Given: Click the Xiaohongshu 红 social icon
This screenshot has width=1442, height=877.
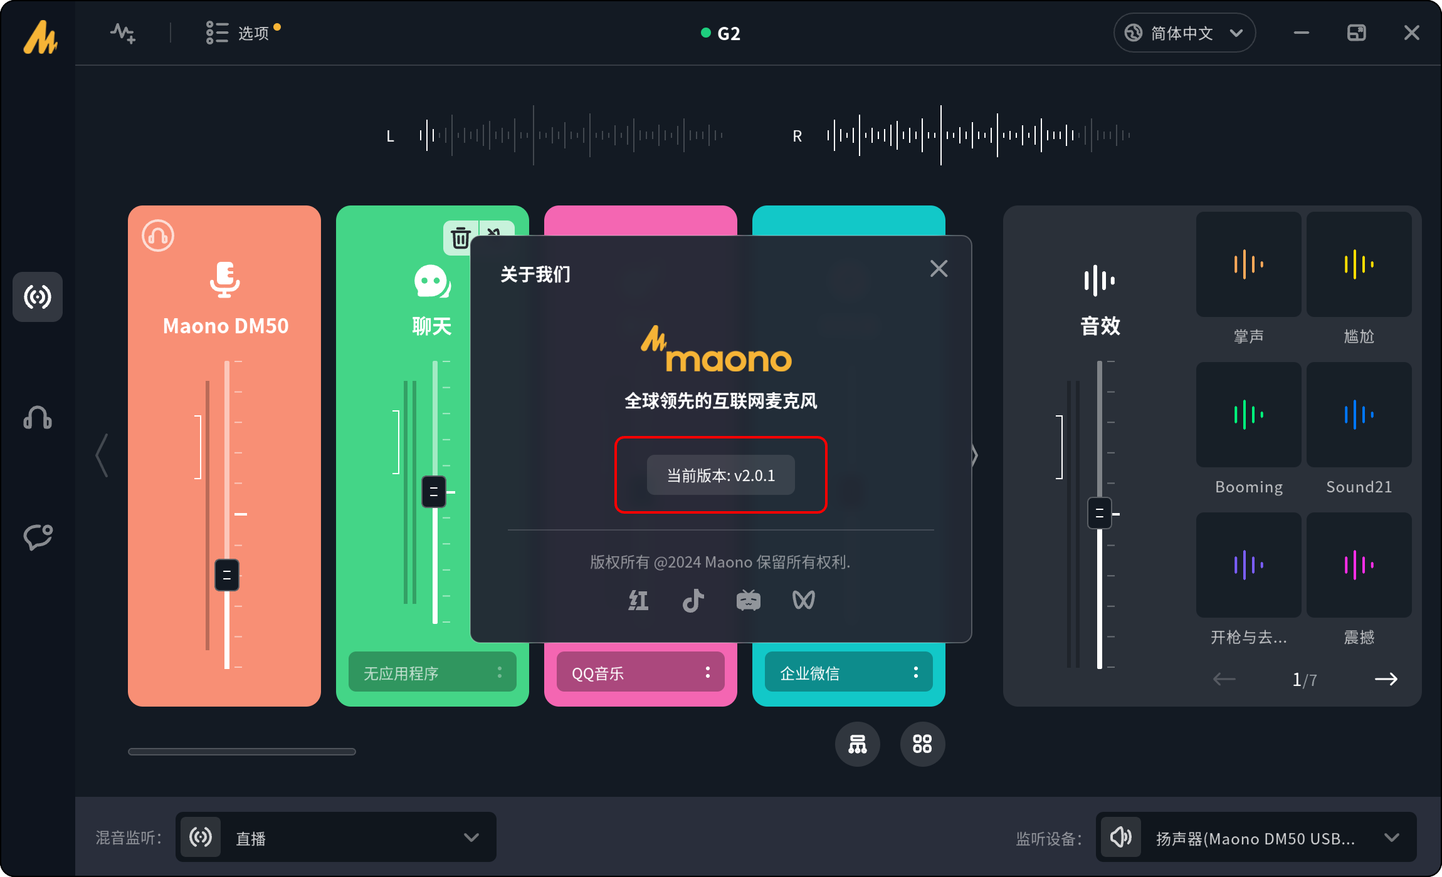Looking at the screenshot, I should (638, 600).
